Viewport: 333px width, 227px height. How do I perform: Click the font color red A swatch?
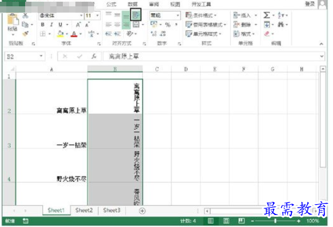point(74,34)
